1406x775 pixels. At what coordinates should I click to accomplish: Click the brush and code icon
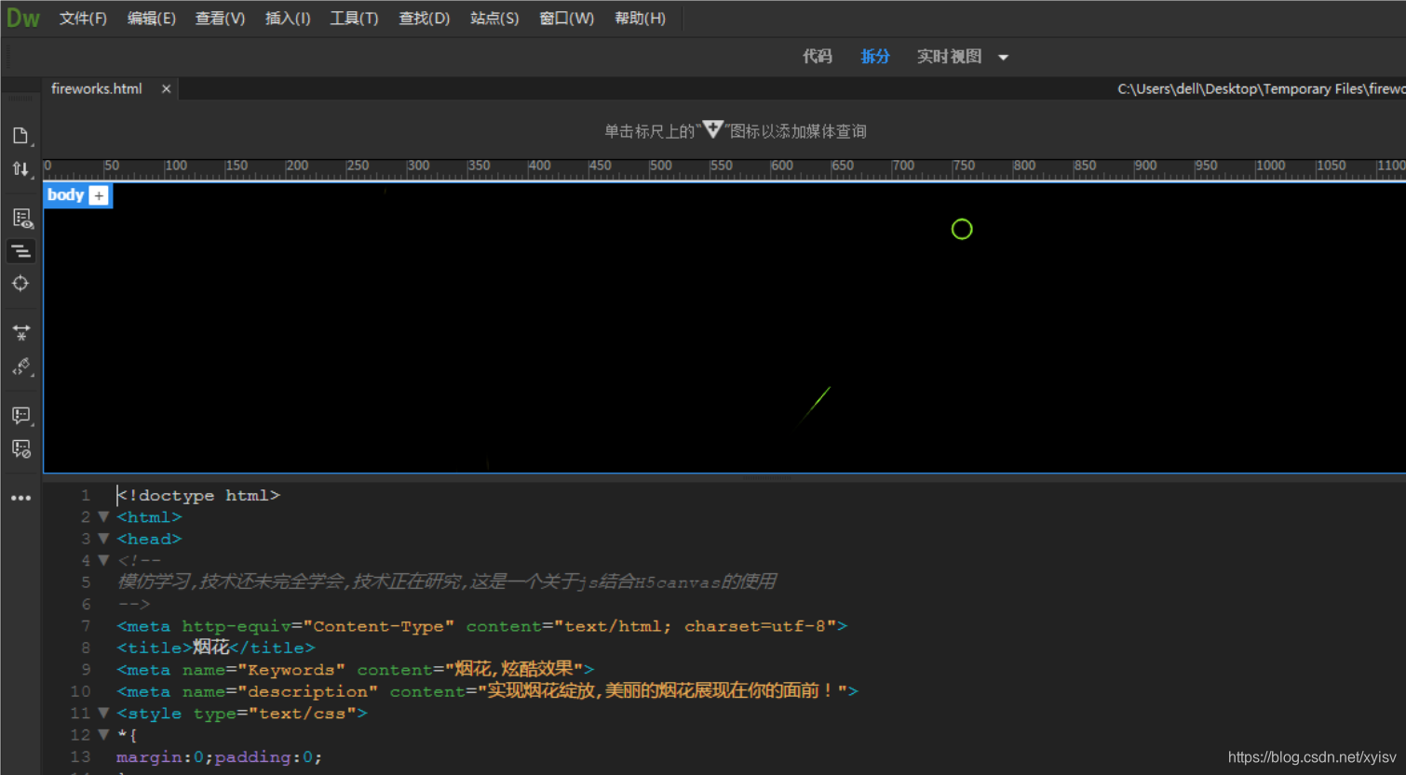pyautogui.click(x=20, y=367)
